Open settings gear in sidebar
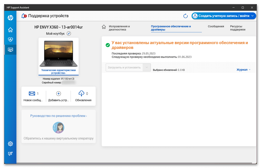Image resolution: width=261 pixels, height=168 pixels. tap(10, 144)
